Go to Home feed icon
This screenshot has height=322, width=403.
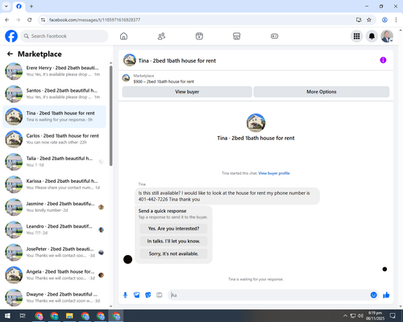coord(123,36)
